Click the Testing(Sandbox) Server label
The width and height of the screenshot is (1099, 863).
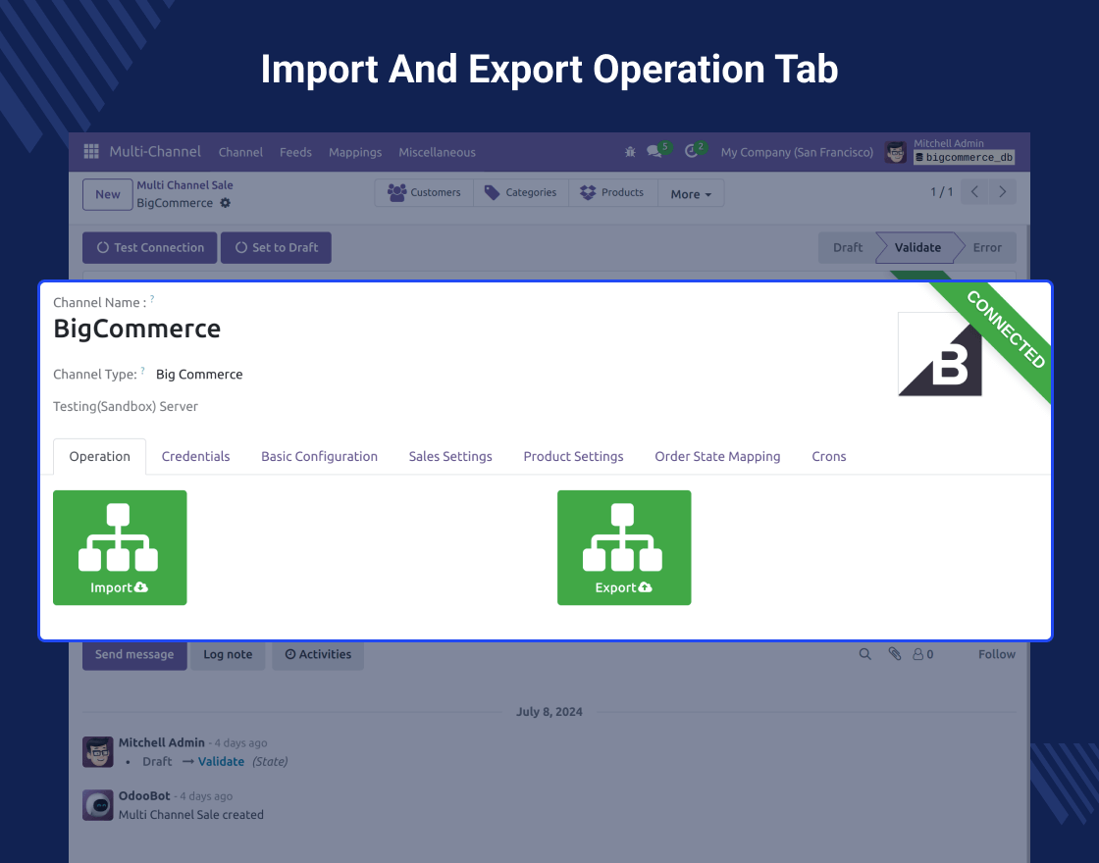126,407
